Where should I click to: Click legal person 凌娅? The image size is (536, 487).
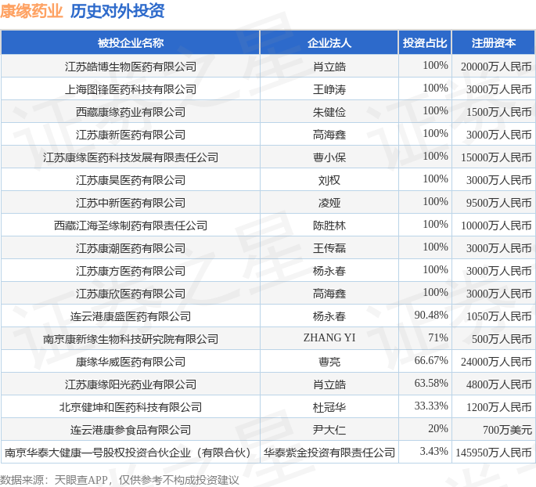click(x=329, y=203)
